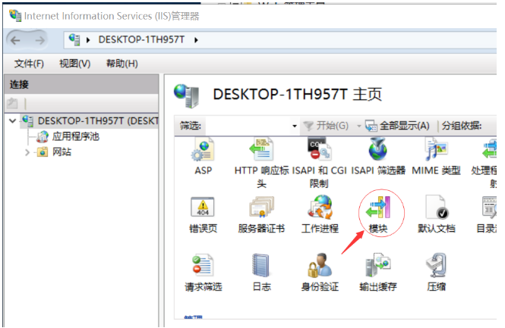The image size is (505, 328).
Task: Click IIS manager title bar icon
Action: point(15,15)
